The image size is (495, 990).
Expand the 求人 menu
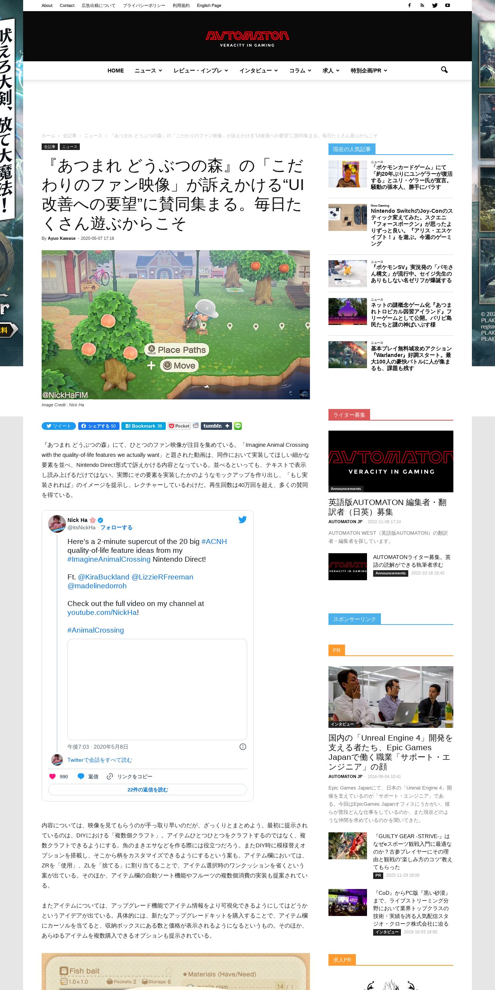(x=331, y=71)
